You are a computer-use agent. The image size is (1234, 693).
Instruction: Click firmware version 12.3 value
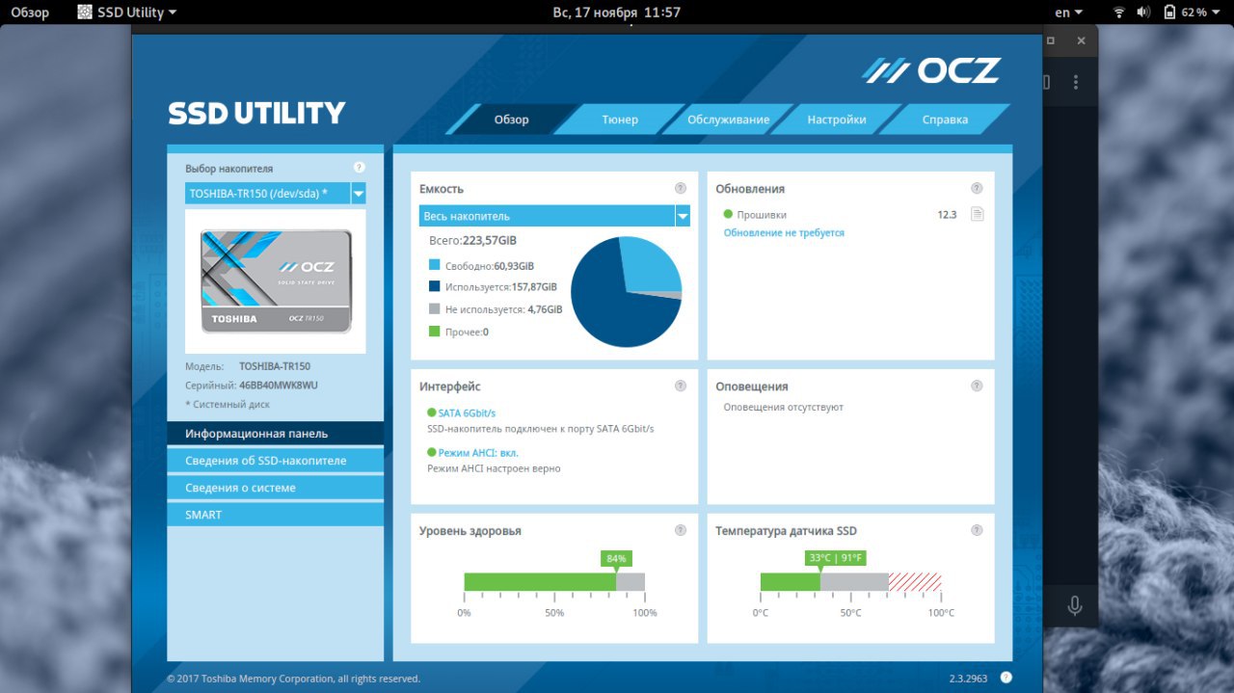[x=947, y=214]
